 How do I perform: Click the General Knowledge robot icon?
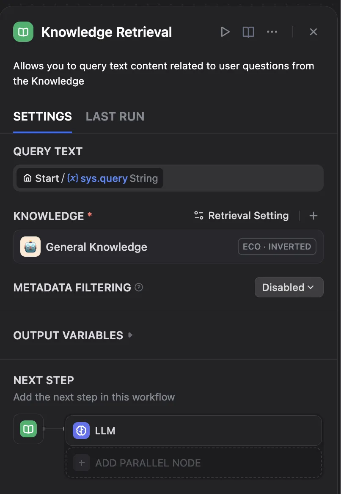pos(30,247)
